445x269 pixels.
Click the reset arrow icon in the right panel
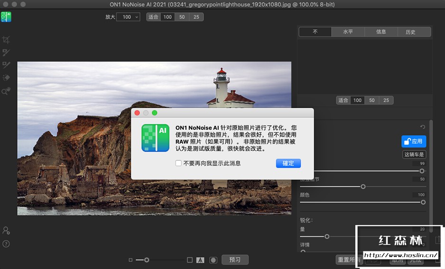coord(423,127)
